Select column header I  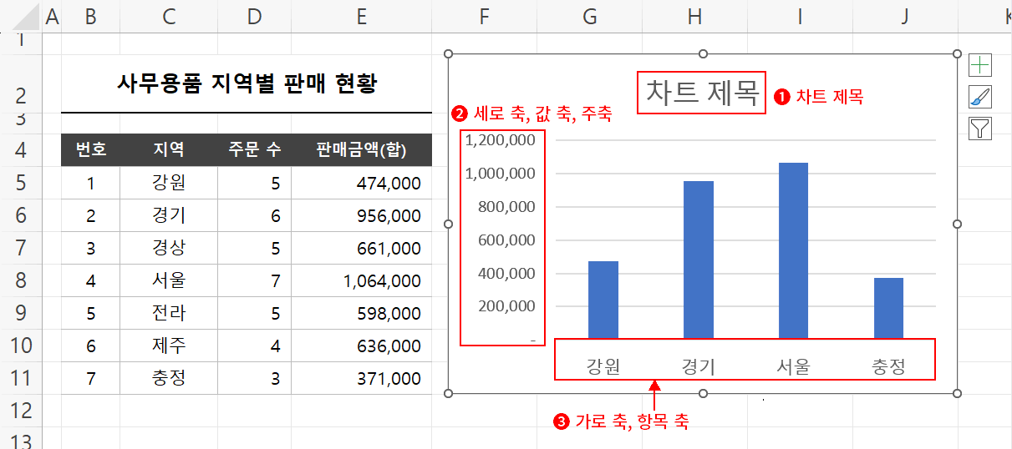(x=800, y=16)
